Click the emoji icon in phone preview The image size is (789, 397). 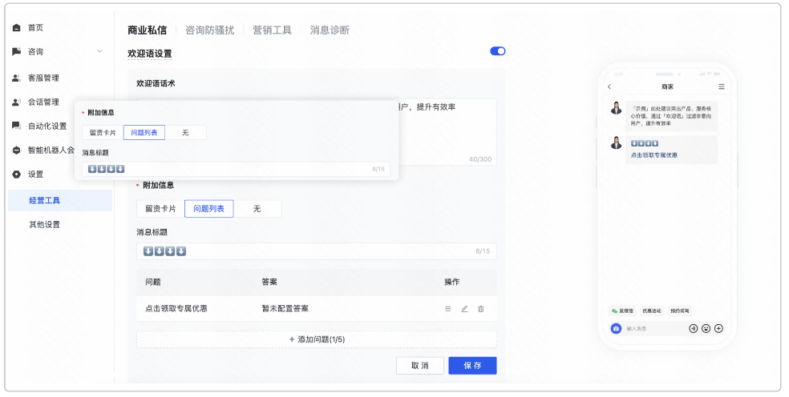tap(706, 328)
